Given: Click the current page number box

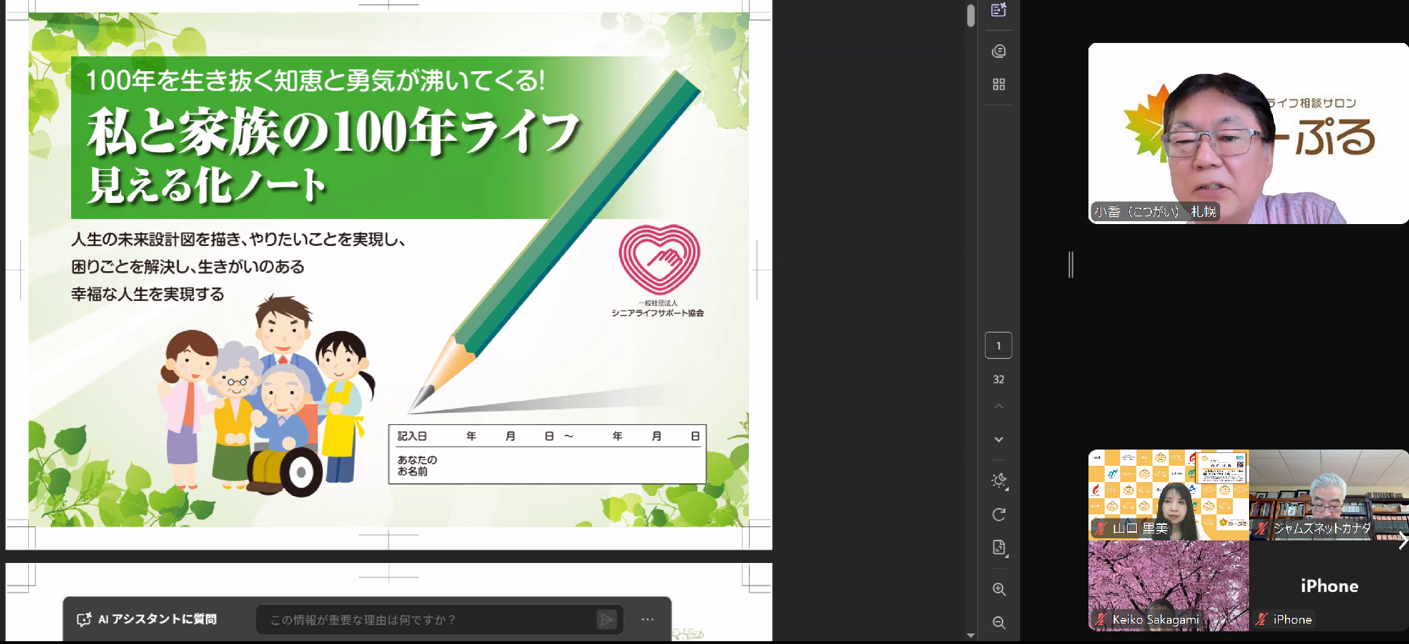Looking at the screenshot, I should (x=998, y=346).
